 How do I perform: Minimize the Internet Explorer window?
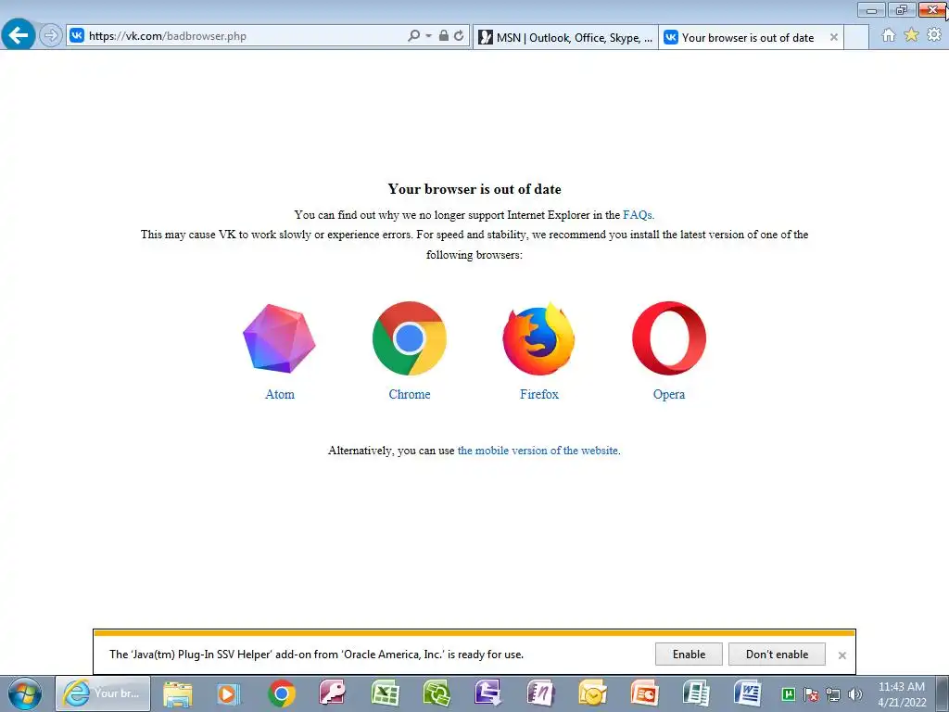(871, 9)
